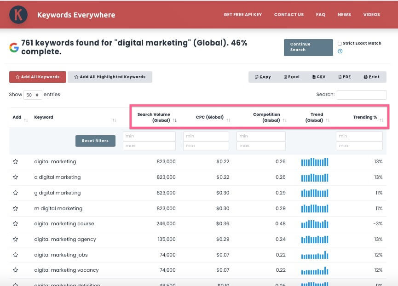
Task: Click the $0.29 CPC value
Action: click(223, 240)
